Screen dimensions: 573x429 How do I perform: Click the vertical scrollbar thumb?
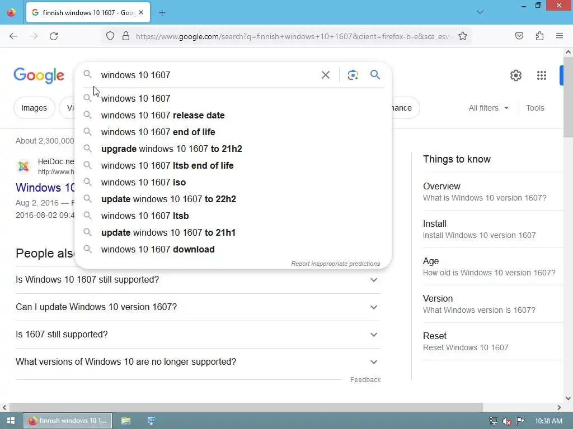pos(568,97)
